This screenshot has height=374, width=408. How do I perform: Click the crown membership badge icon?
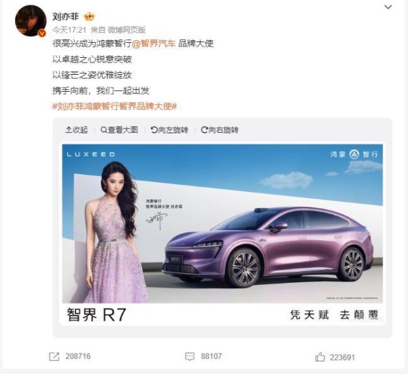89,16
